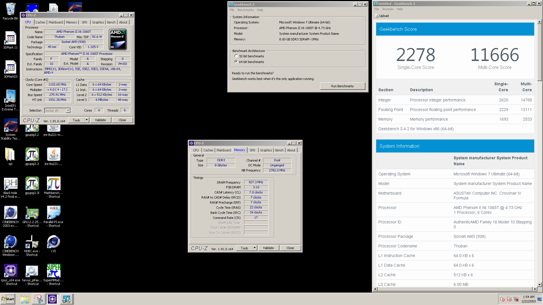Open the Intel(R) Extreme Tuning desktop icon

(10, 100)
